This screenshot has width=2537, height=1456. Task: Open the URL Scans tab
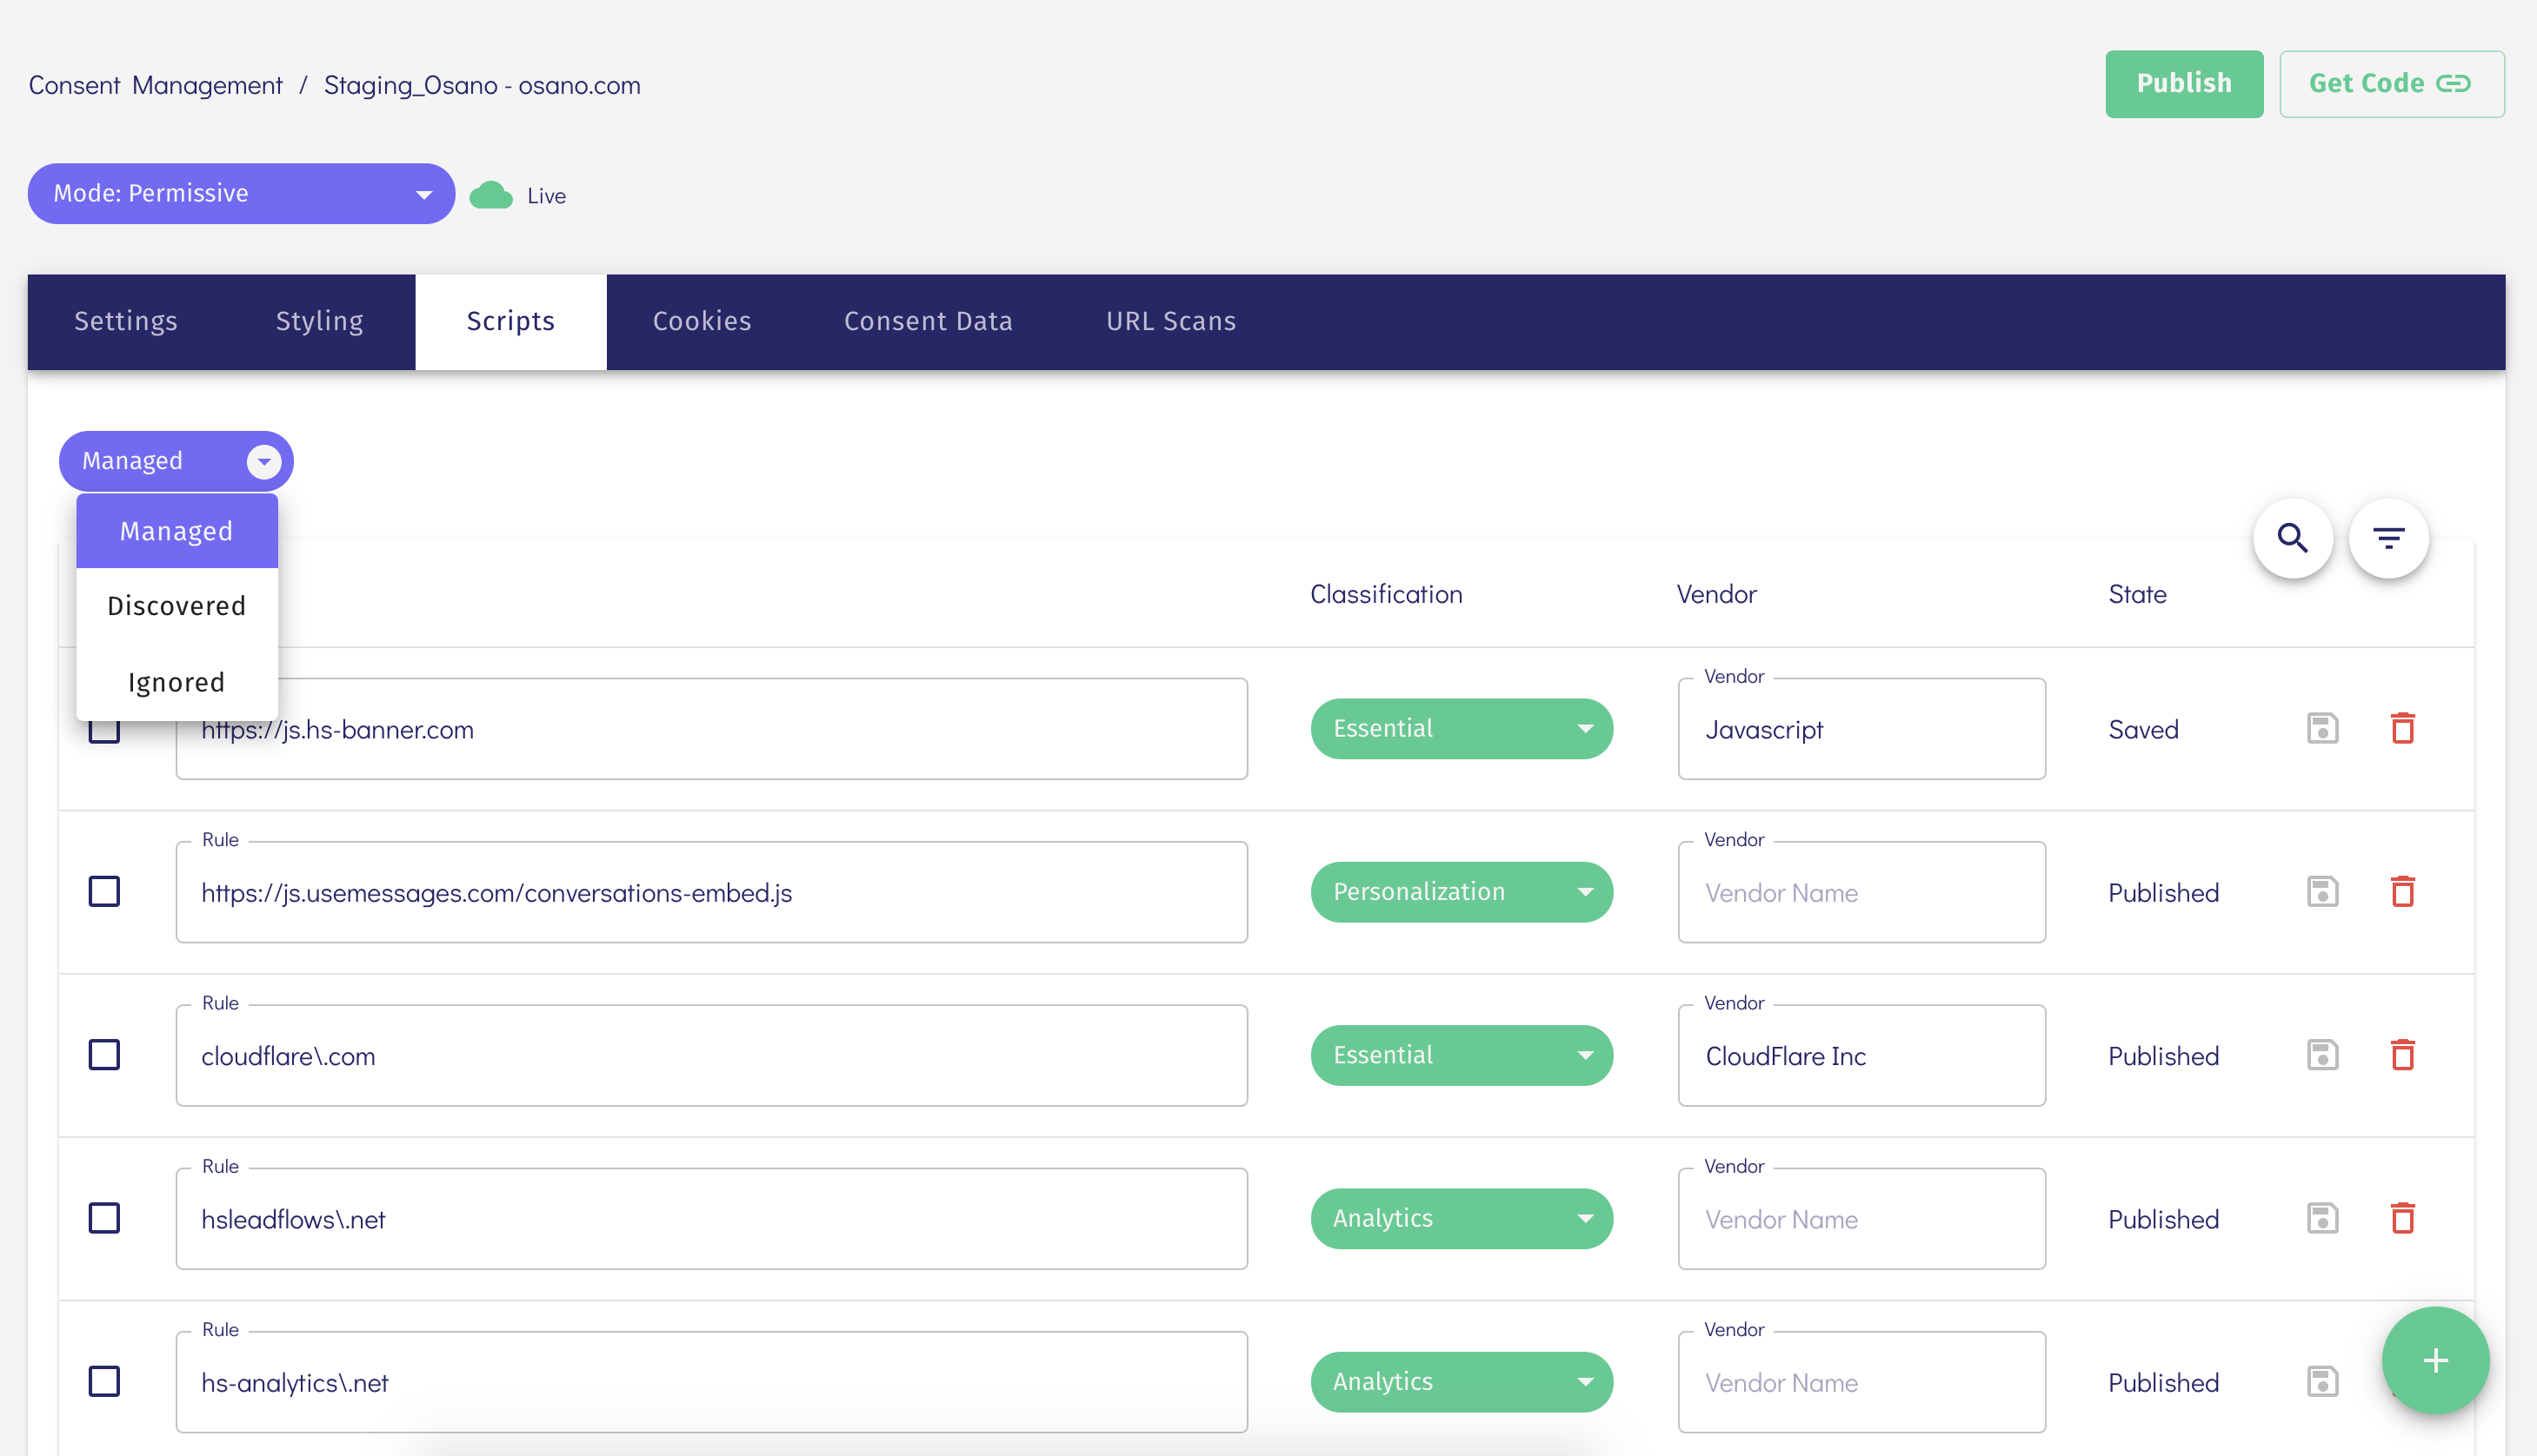click(x=1171, y=321)
